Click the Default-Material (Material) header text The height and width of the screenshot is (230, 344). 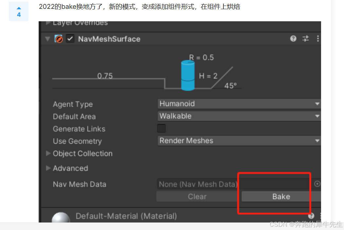pos(126,216)
